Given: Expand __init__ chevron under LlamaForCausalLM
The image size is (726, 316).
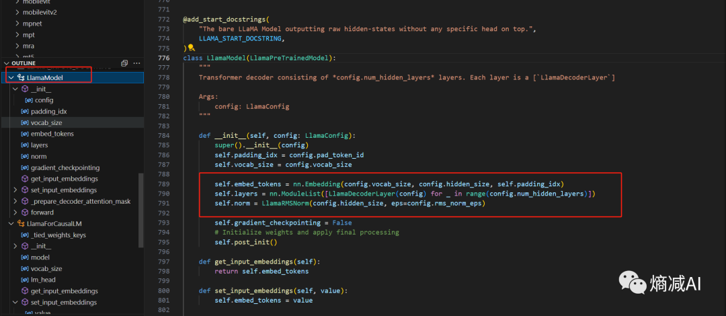Looking at the screenshot, I should click(15, 246).
